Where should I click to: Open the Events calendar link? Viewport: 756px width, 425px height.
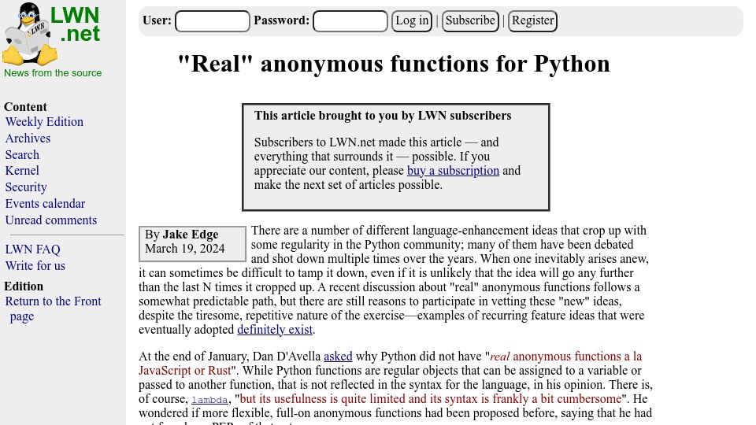pos(46,203)
